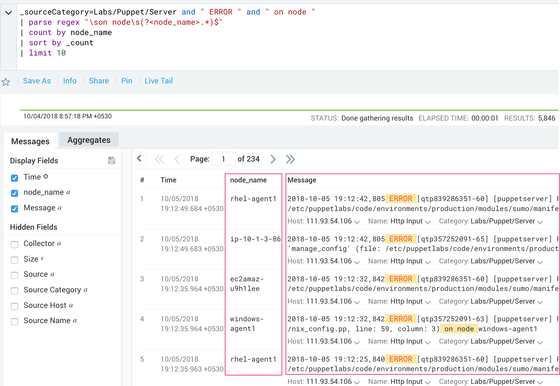Open Save As link
The width and height of the screenshot is (560, 386).
tap(37, 81)
